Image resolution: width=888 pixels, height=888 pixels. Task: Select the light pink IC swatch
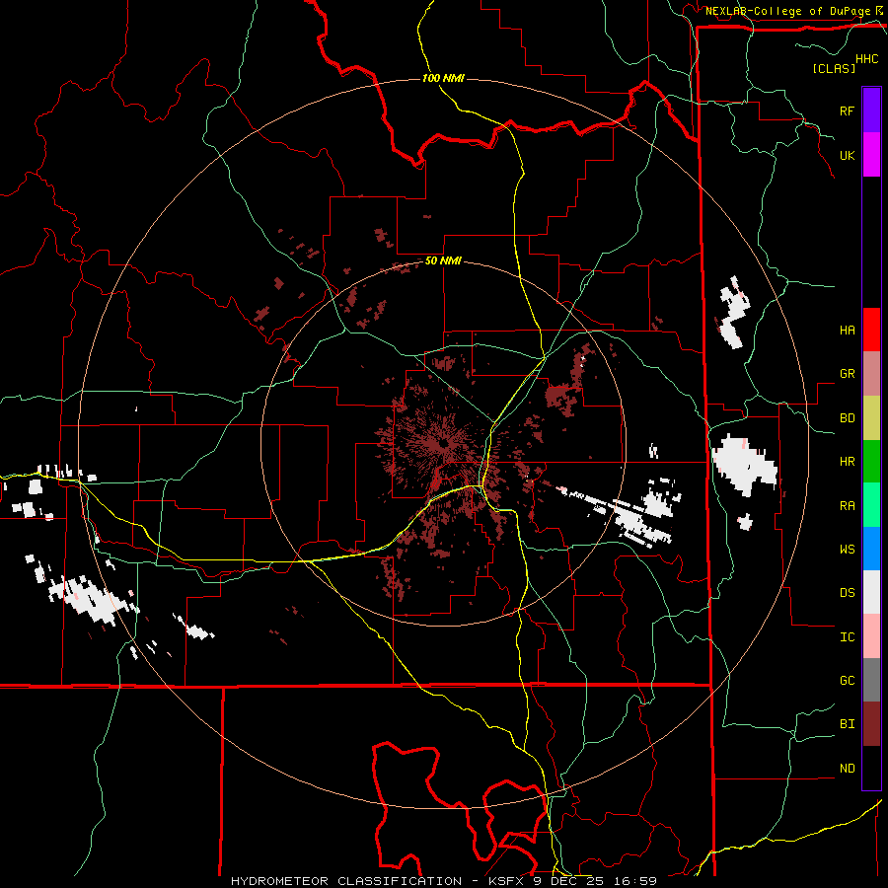(871, 636)
